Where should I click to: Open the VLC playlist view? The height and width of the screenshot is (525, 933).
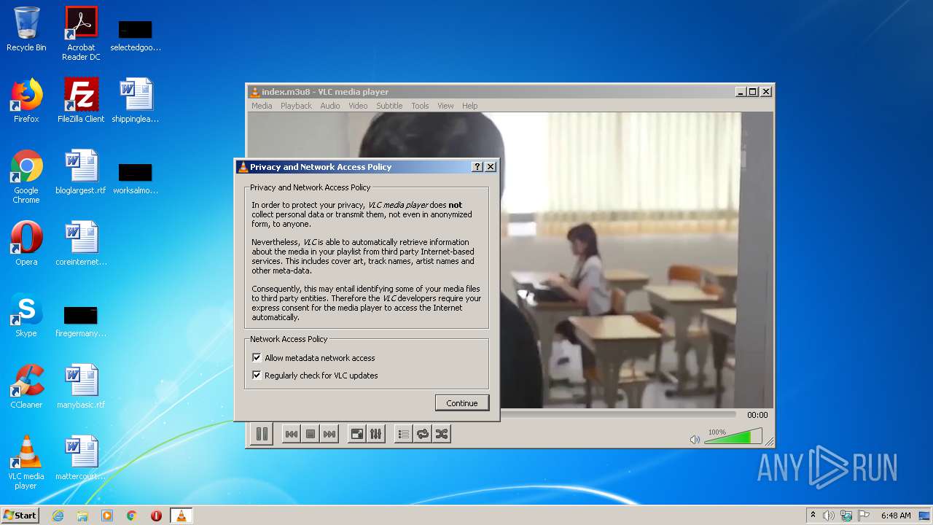point(403,434)
